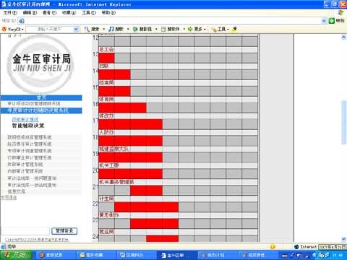Expand the dropdown arrow next to 搜歌
Viewport: 347px width, 260px height.
point(128,29)
